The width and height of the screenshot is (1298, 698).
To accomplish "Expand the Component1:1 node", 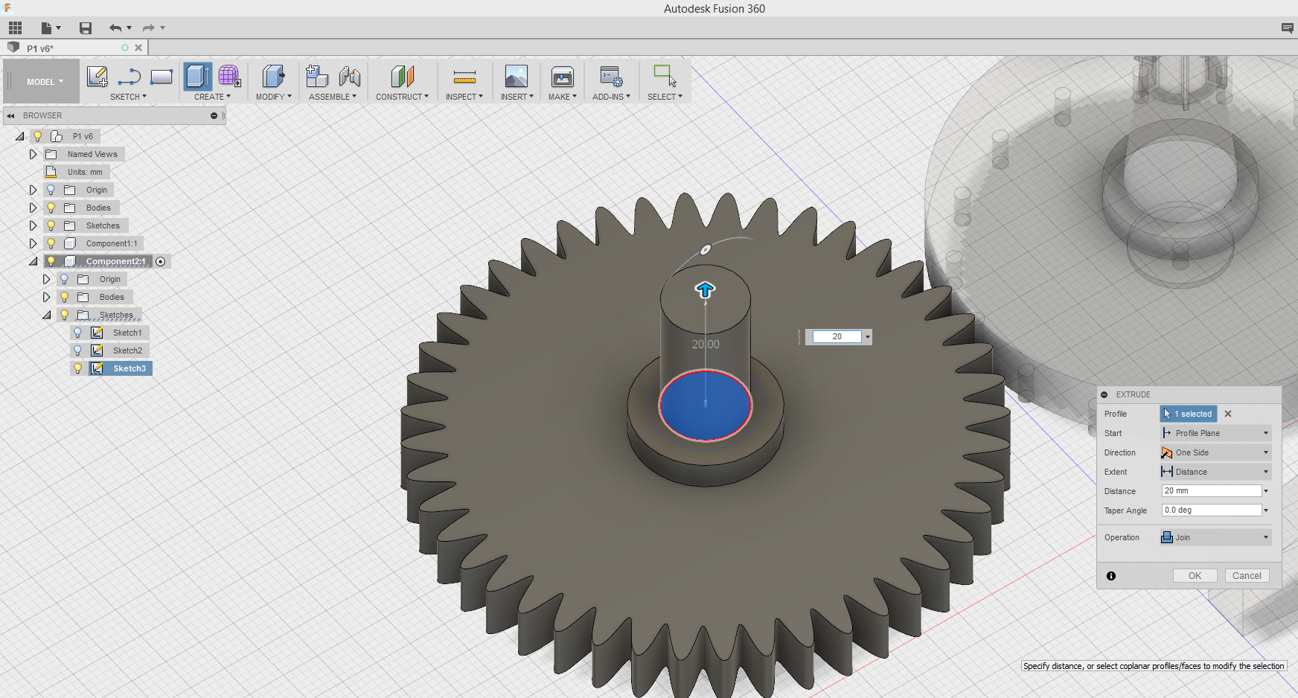I will point(33,243).
